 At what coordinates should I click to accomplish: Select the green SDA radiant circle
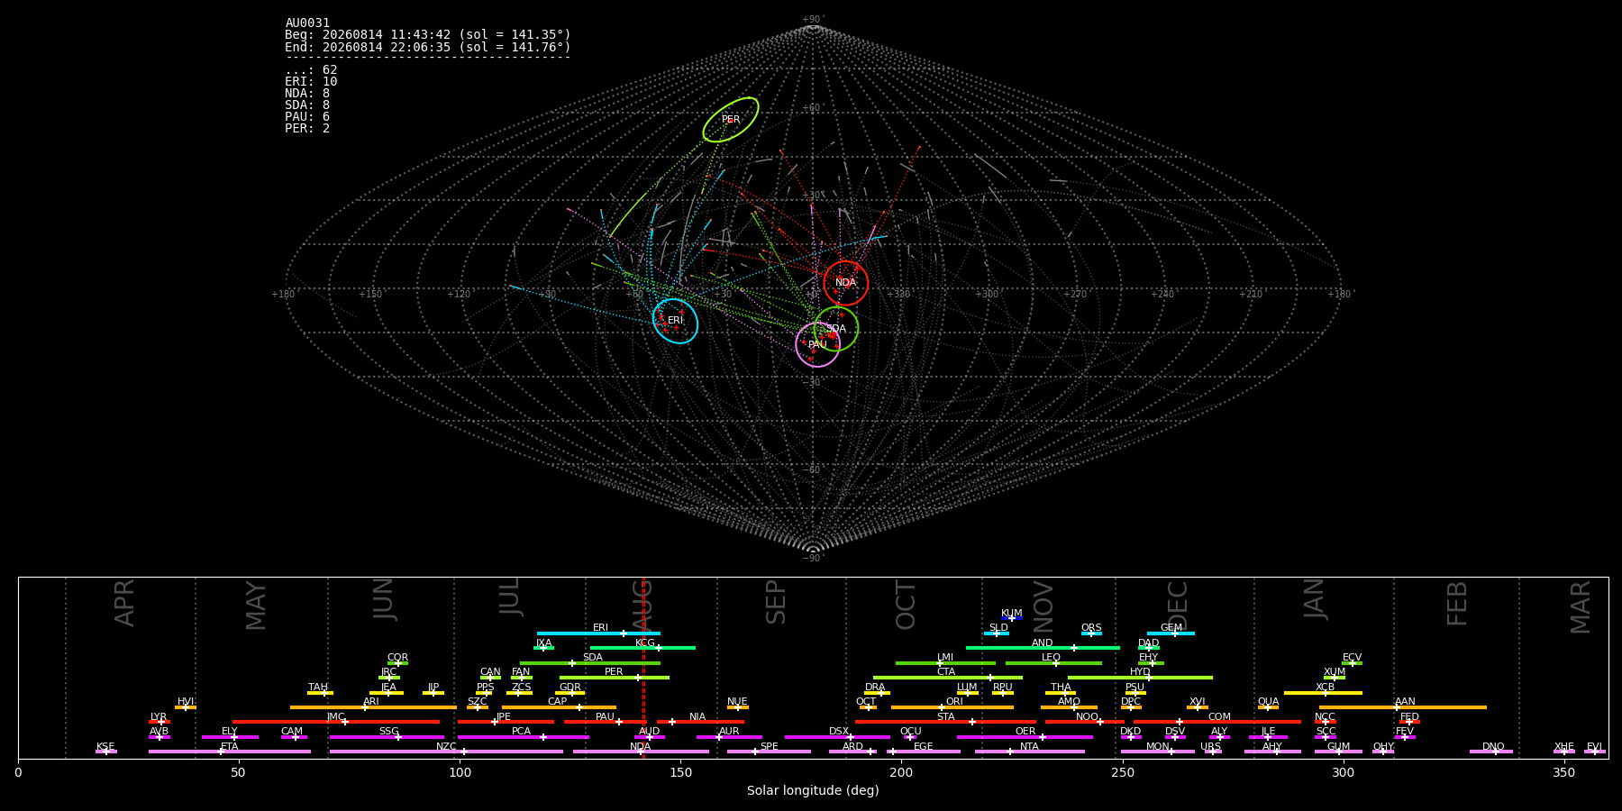(836, 329)
